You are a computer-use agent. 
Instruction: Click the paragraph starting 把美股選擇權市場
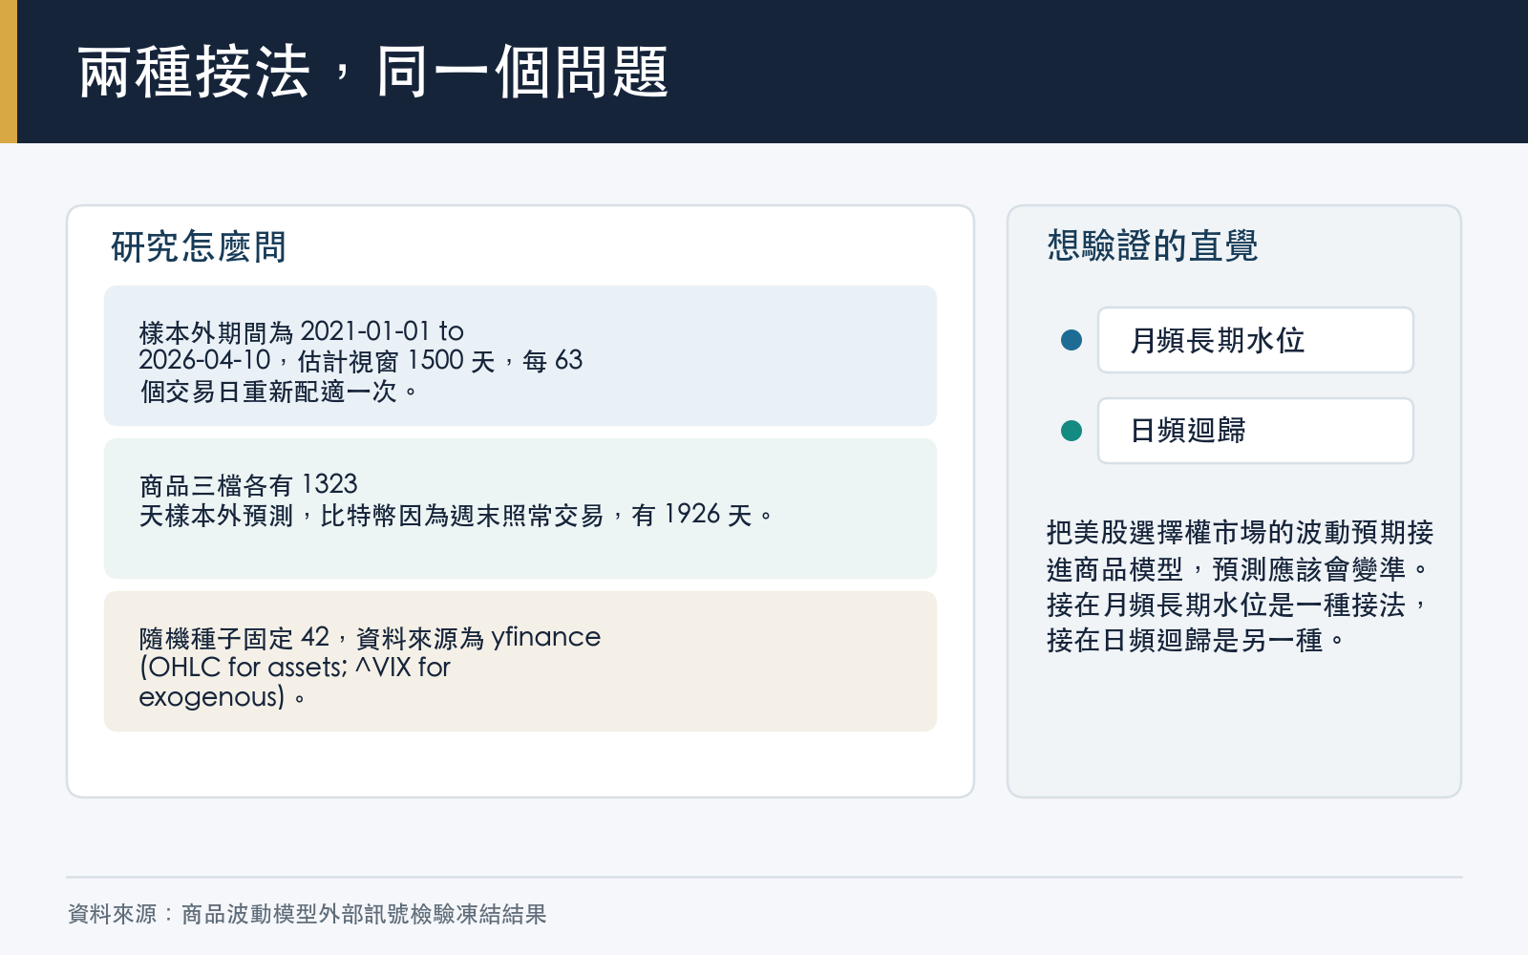(1240, 586)
